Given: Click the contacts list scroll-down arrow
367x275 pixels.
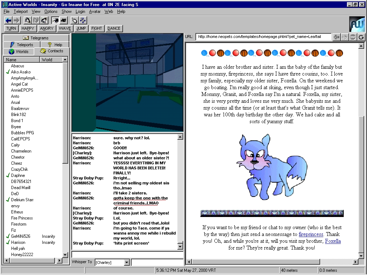Looking at the screenshot, I should coord(65,255).
